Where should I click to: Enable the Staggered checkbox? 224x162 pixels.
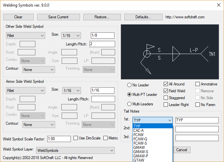(166, 98)
